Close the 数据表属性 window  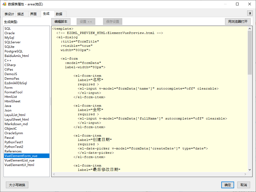250,4
